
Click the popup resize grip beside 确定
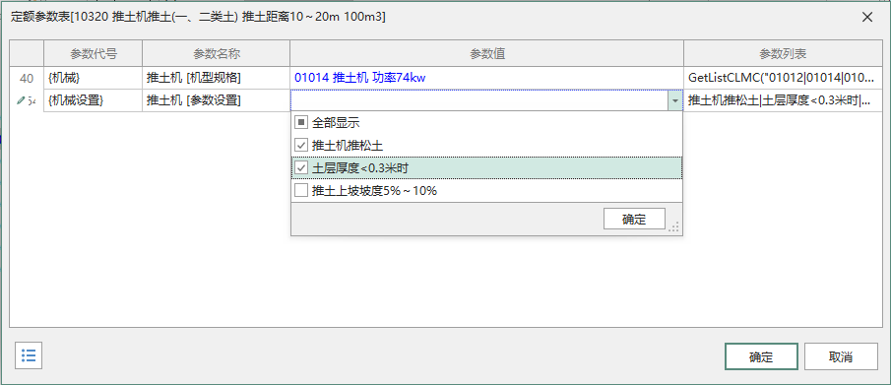[x=674, y=226]
